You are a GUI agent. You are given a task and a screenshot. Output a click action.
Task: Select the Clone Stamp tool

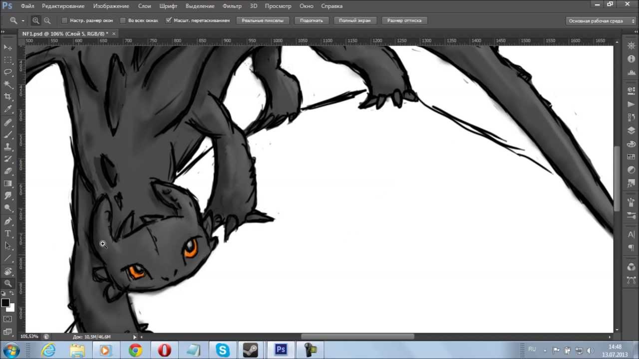[8, 147]
